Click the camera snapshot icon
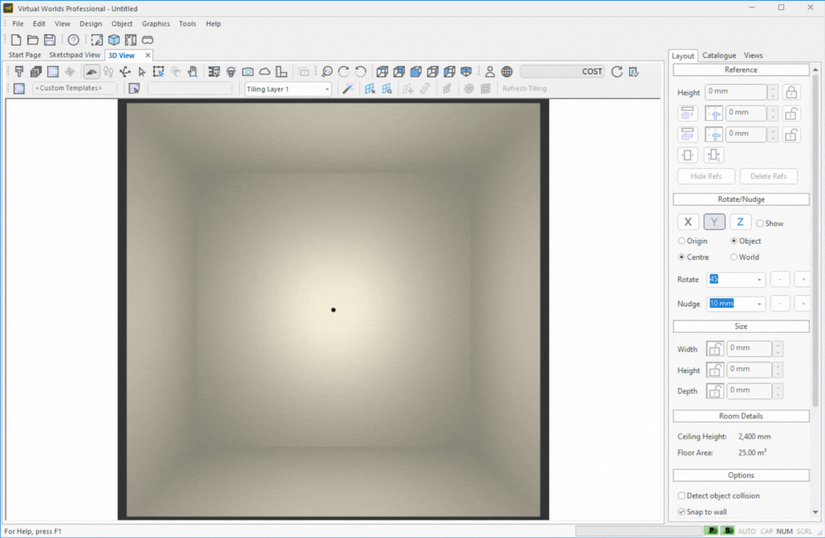The image size is (825, 538). pos(248,72)
